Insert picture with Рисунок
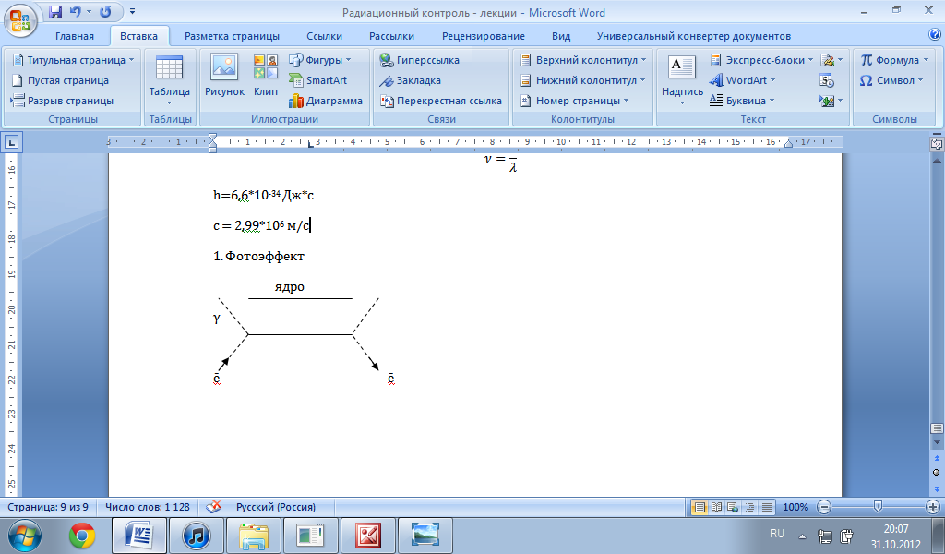This screenshot has width=945, height=554. coord(224,76)
